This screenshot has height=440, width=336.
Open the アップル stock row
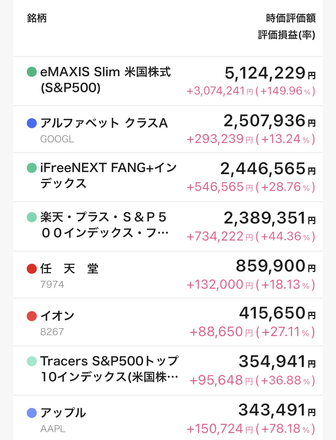point(168,418)
